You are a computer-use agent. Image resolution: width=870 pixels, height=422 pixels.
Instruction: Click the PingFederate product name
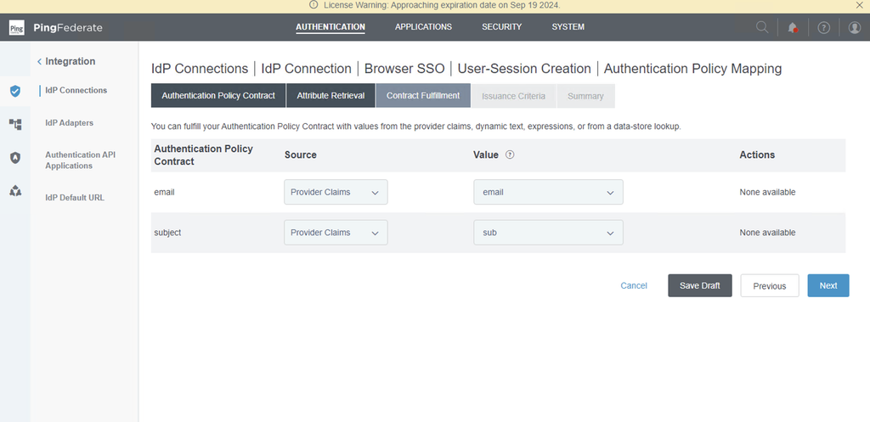point(68,28)
